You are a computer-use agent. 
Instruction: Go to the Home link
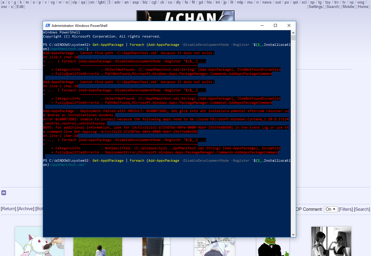[x=363, y=7]
